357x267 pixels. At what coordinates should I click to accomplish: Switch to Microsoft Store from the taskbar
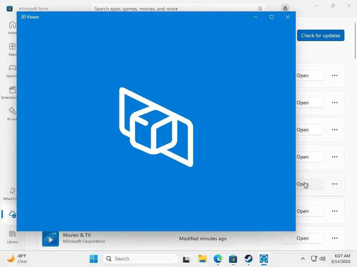pyautogui.click(x=233, y=259)
